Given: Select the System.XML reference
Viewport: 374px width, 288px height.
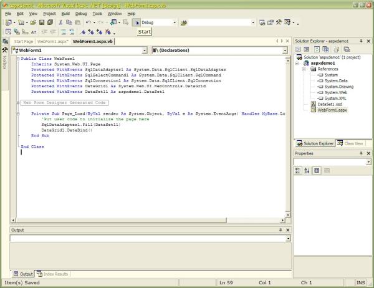Looking at the screenshot, I should (x=335, y=98).
